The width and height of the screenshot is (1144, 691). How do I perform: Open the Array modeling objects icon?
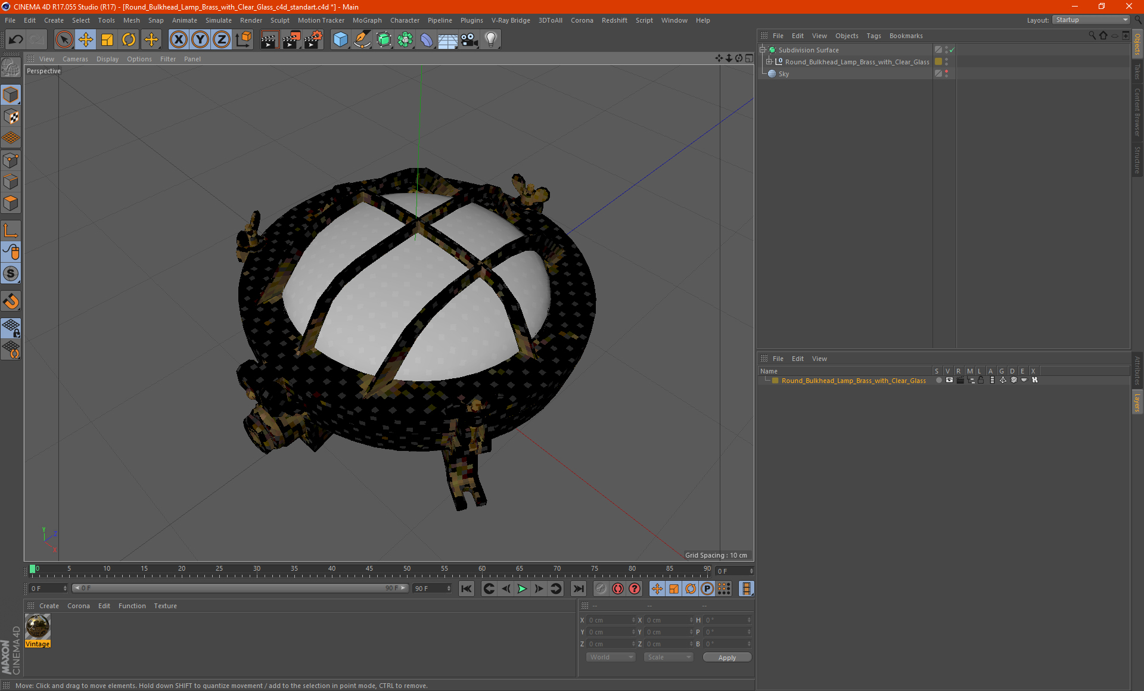click(x=405, y=40)
